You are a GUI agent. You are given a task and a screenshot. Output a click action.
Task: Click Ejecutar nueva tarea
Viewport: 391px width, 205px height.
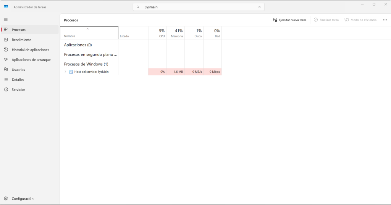point(290,20)
